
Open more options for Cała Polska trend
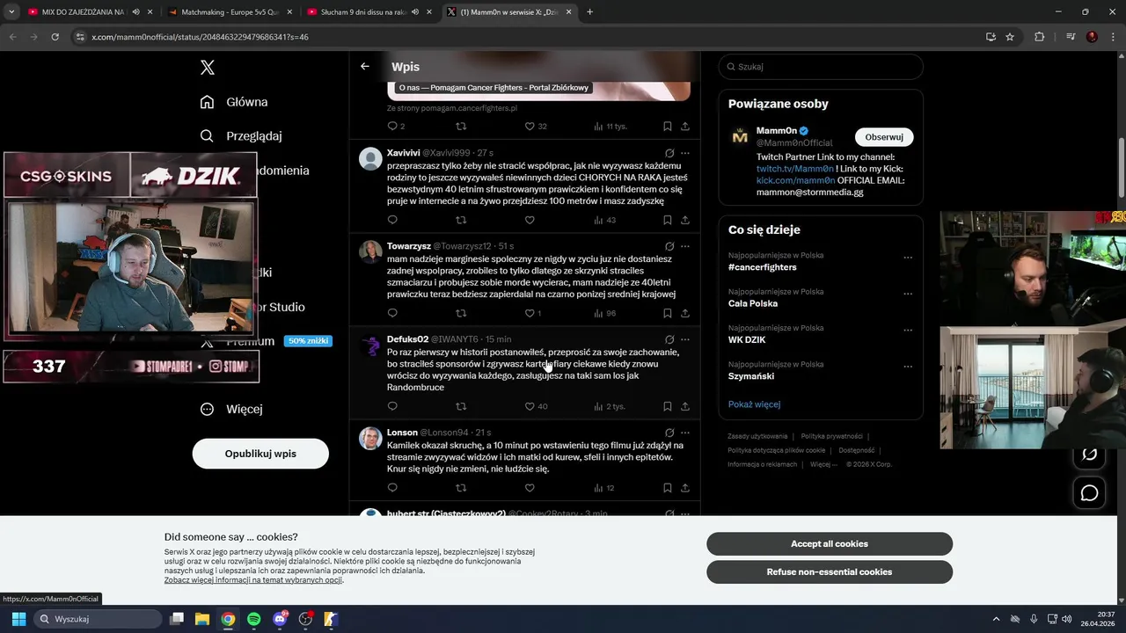[908, 294]
